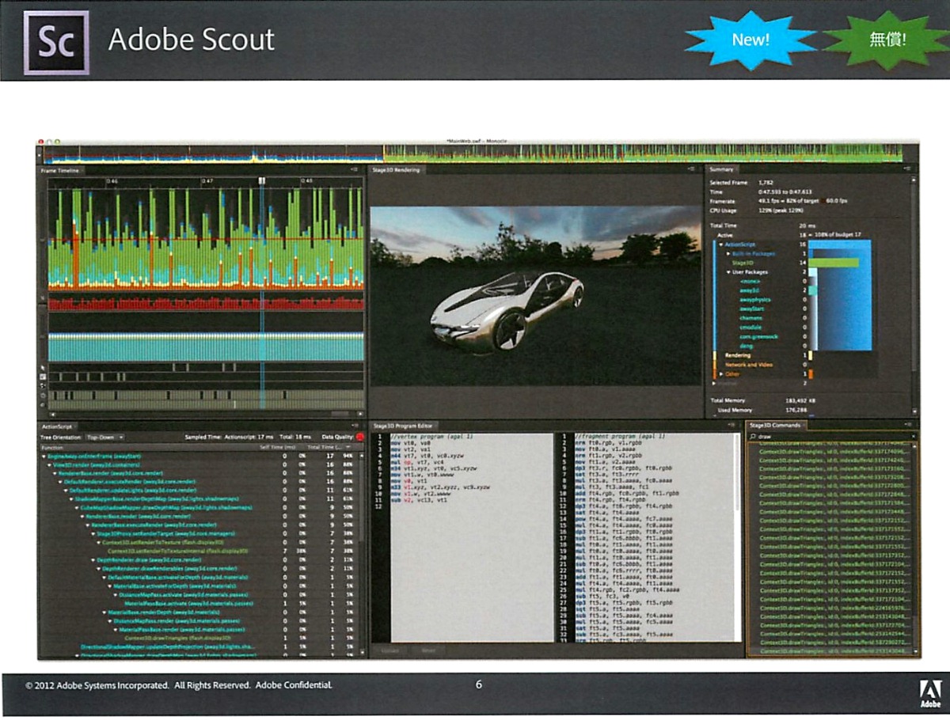Click the search icon in Stage3D Commands
This screenshot has height=720, width=950.
753,436
